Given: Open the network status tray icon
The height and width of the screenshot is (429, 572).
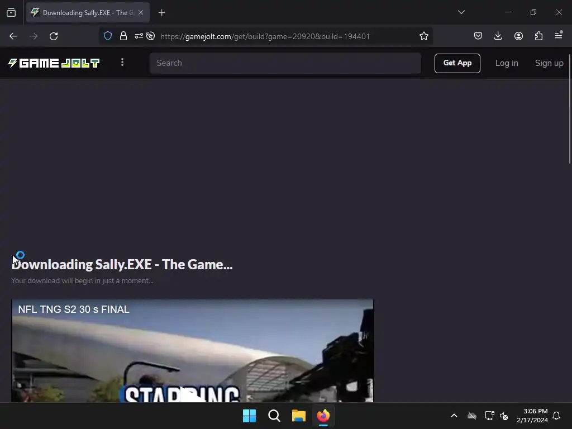Looking at the screenshot, I should pos(489,416).
